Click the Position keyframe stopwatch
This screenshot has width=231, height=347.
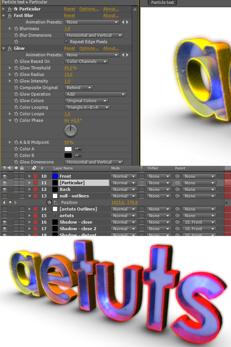49,202
